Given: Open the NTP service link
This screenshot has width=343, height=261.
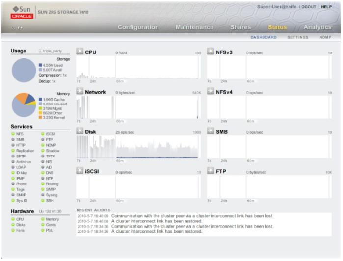Looking at the screenshot, I should tap(50, 179).
